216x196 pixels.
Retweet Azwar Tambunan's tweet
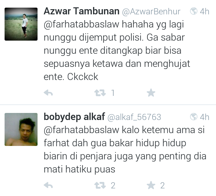pos(100,93)
